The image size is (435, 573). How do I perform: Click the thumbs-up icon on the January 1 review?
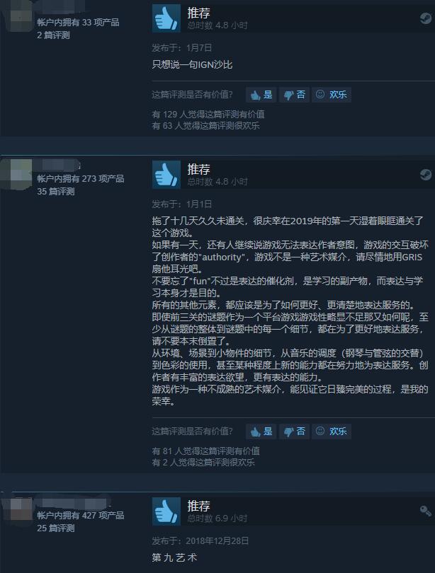(x=166, y=175)
